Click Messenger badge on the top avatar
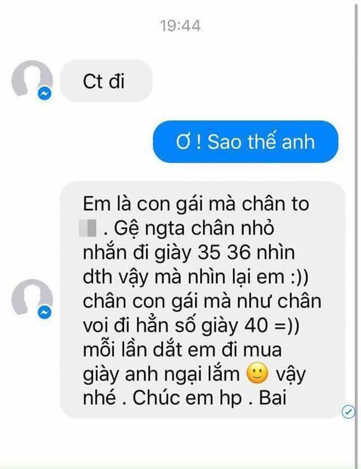Screen dimensions: 361x469 point(44,93)
